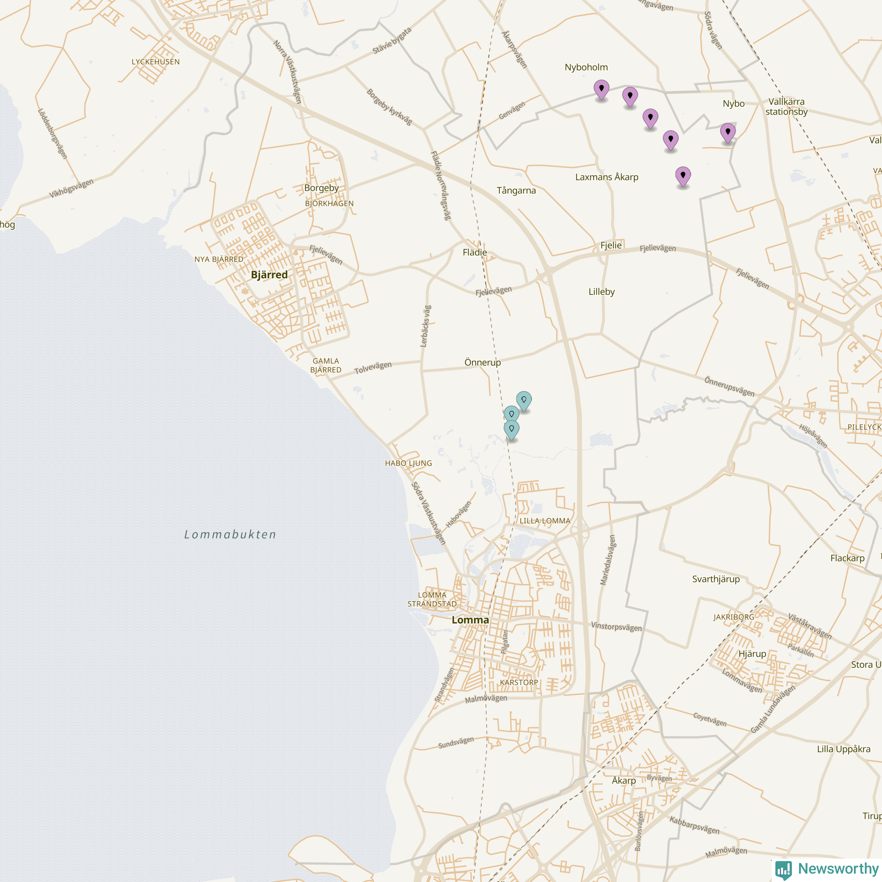The image size is (882, 882).
Task: Click the Laxmans Åkarp label
Action: 607,177
